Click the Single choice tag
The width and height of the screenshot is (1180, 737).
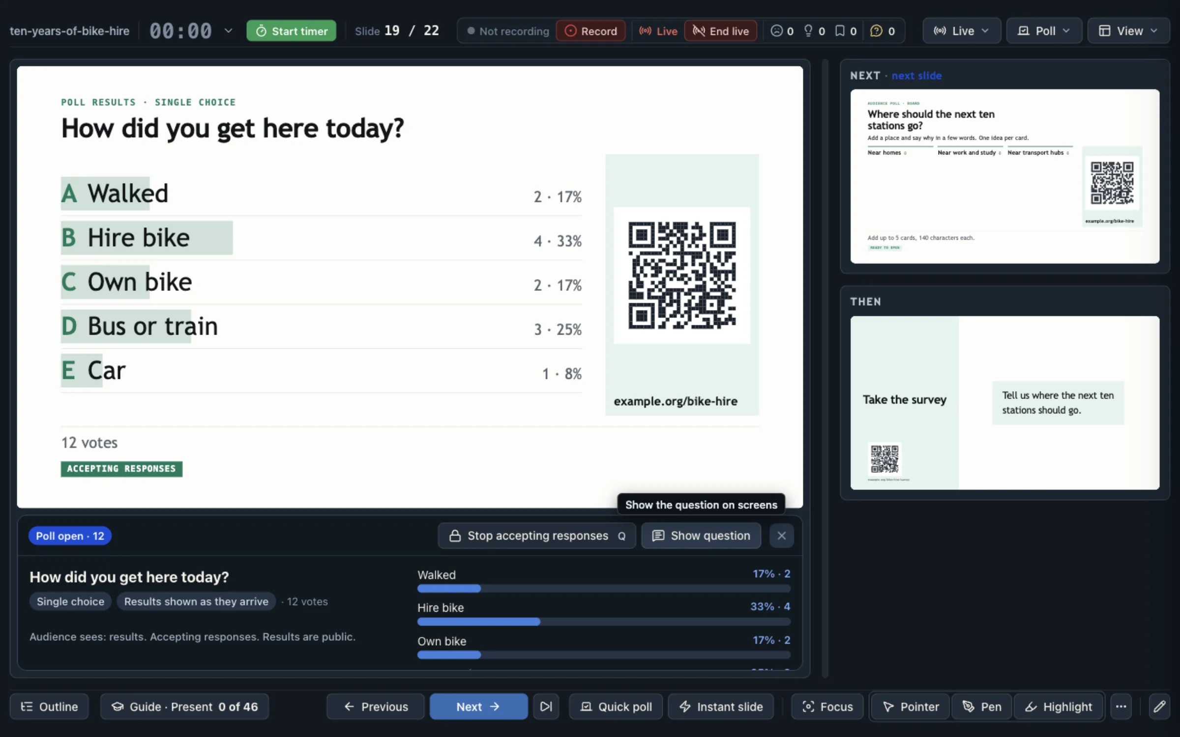[x=70, y=601]
